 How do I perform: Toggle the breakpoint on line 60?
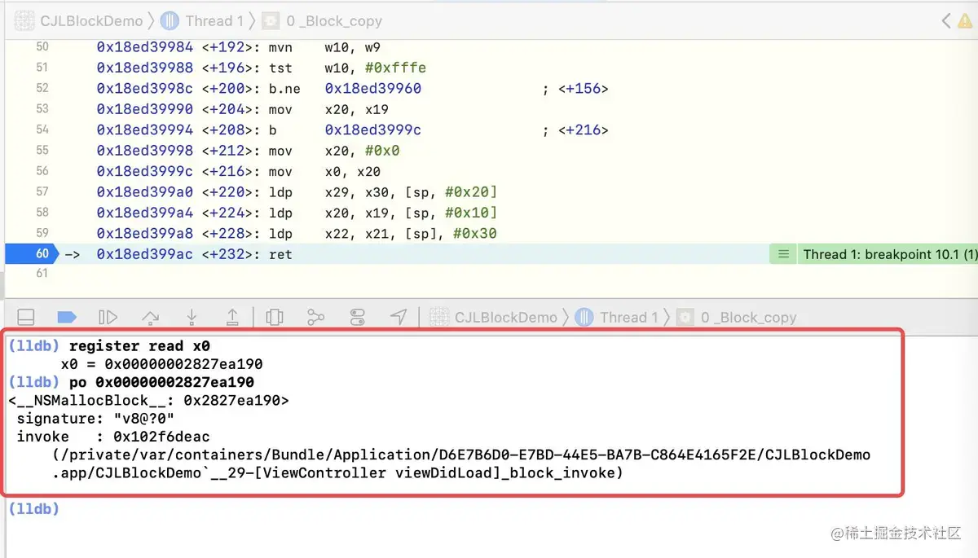coord(31,253)
